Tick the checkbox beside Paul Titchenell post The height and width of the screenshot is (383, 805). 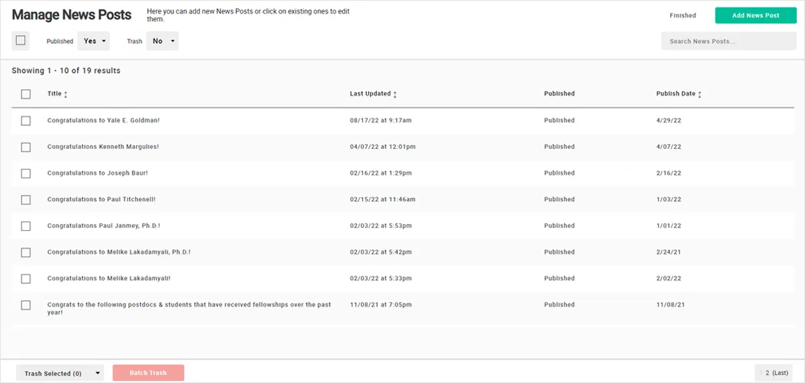pyautogui.click(x=25, y=200)
